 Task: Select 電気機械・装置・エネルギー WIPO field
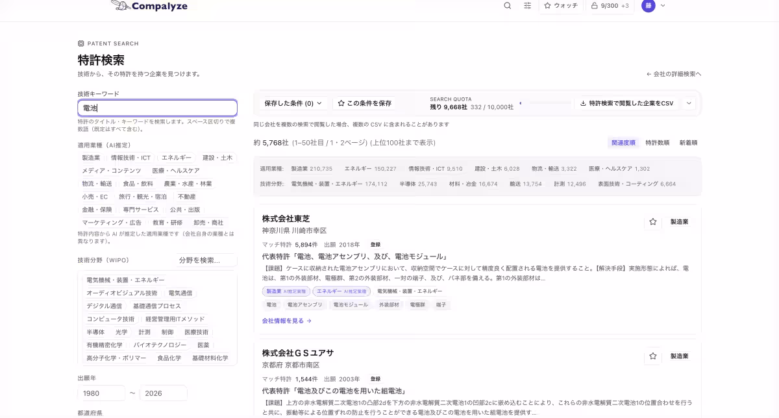coord(125,280)
